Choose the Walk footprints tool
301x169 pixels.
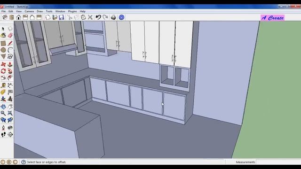pos(3,135)
